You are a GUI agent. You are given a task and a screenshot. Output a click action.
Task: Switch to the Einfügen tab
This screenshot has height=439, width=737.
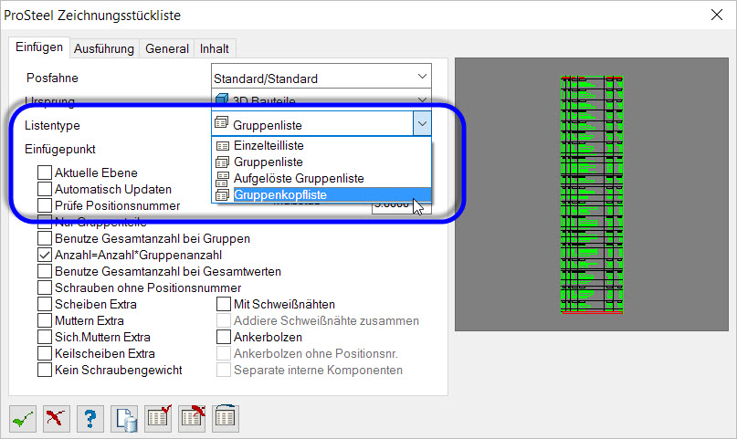tap(39, 47)
